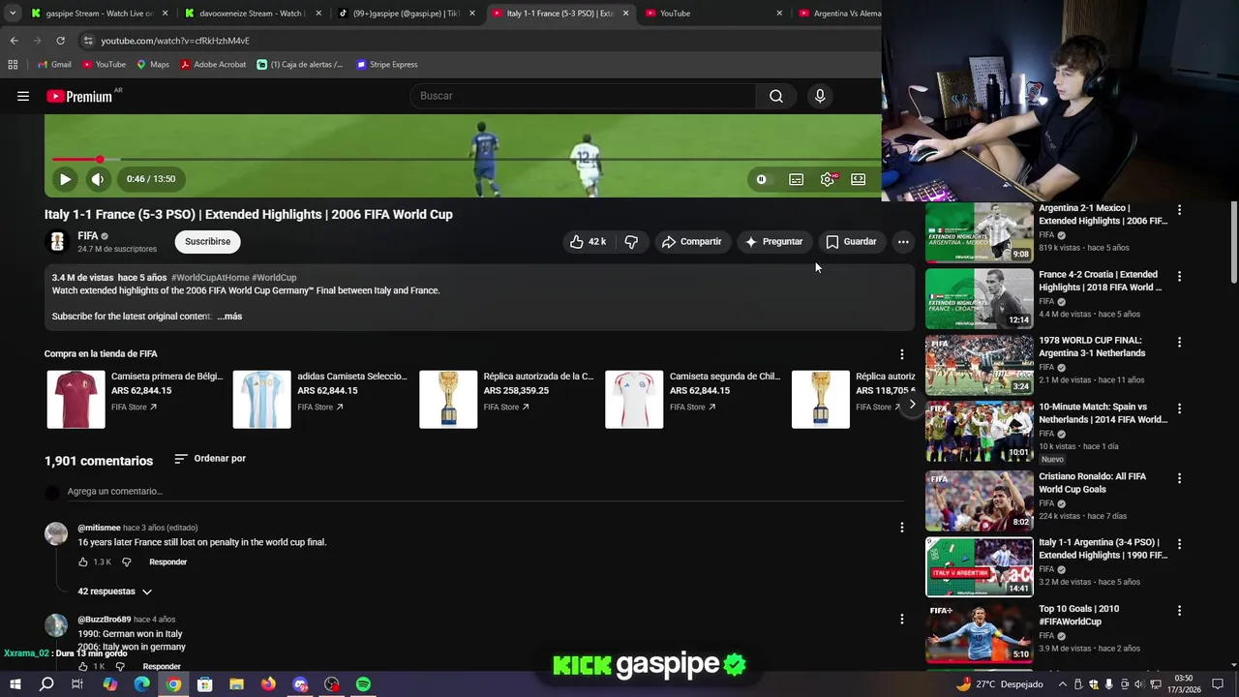
Task: Click the #WorldCupAtHome hashtag
Action: coord(210,278)
